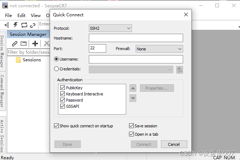Click the Properties... button
This screenshot has width=240, height=160.
click(157, 88)
